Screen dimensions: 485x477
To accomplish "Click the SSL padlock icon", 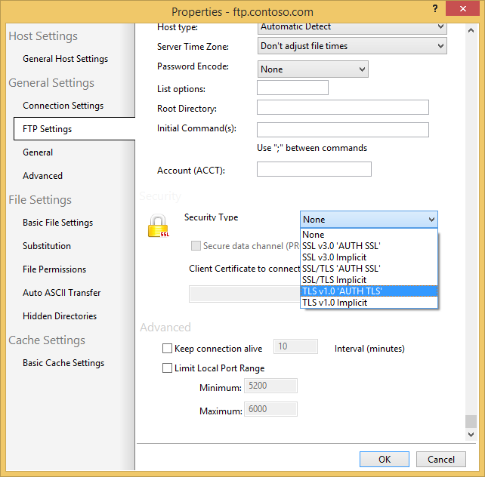I will pyautogui.click(x=158, y=226).
